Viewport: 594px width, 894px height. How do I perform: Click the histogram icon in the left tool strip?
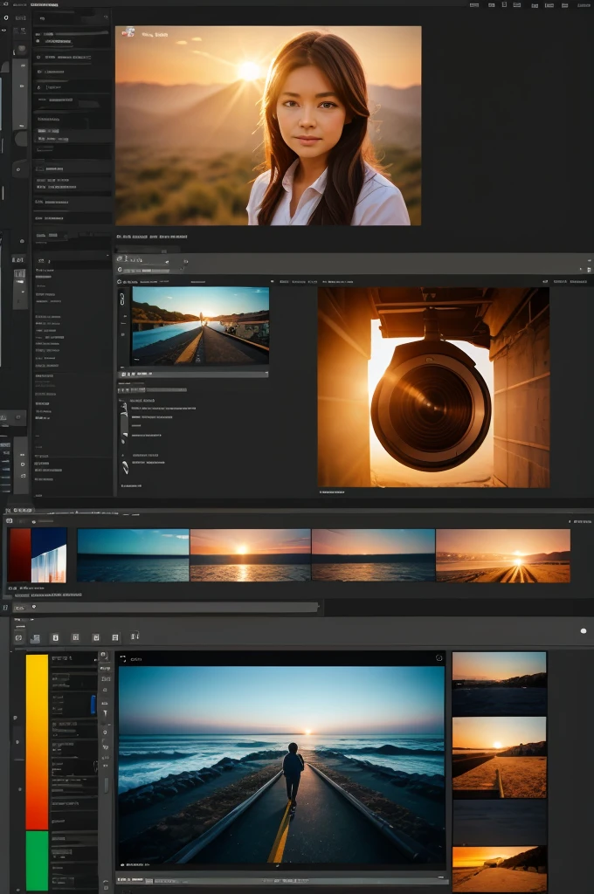pos(19,274)
